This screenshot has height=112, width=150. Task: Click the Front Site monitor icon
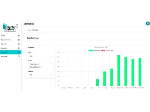click(19, 56)
